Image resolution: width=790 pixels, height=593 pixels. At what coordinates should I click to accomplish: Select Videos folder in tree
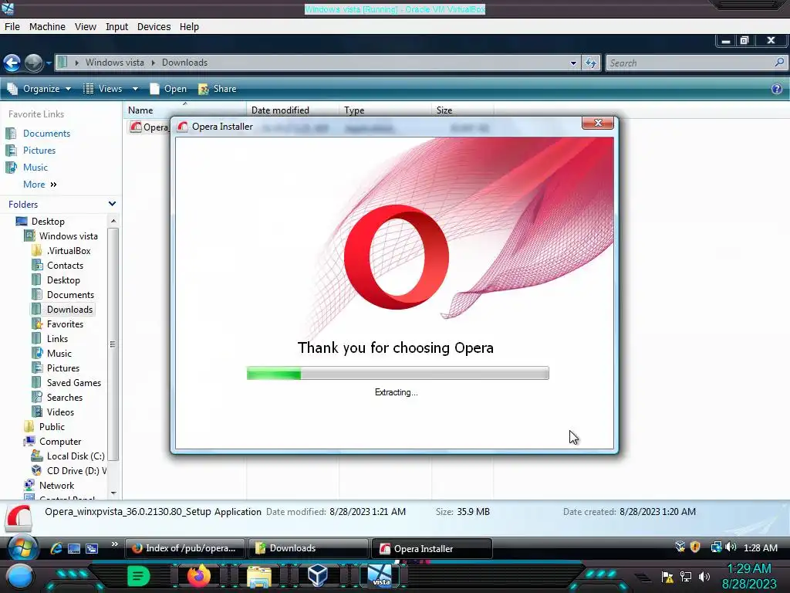pos(60,412)
